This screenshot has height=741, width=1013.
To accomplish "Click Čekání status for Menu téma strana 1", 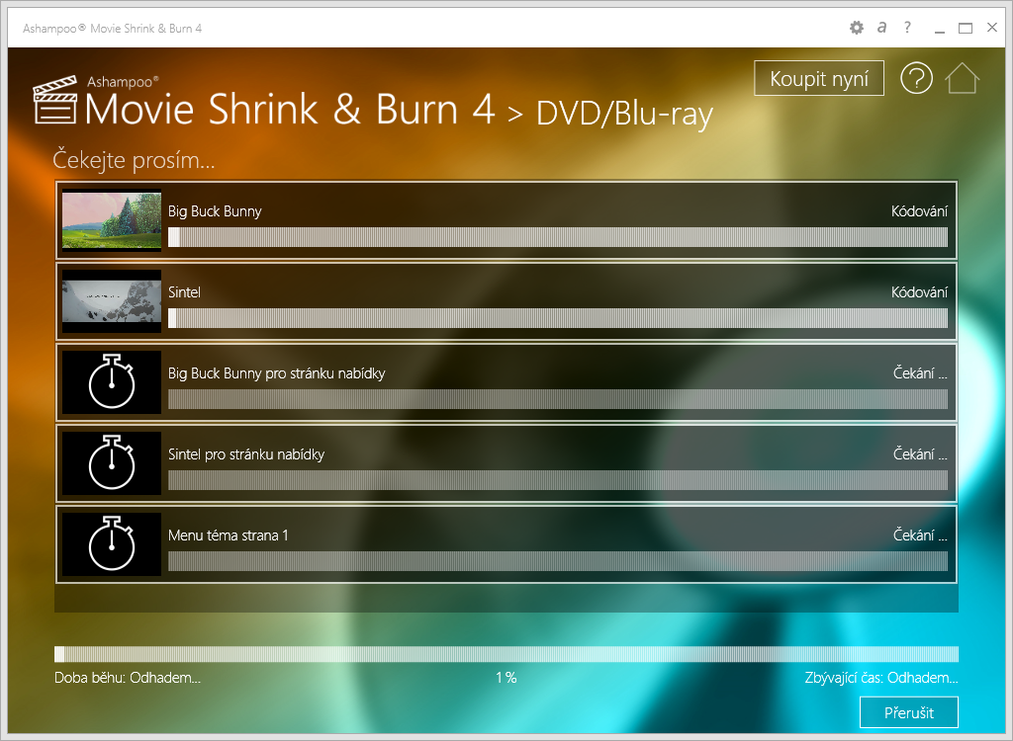I will [920, 535].
